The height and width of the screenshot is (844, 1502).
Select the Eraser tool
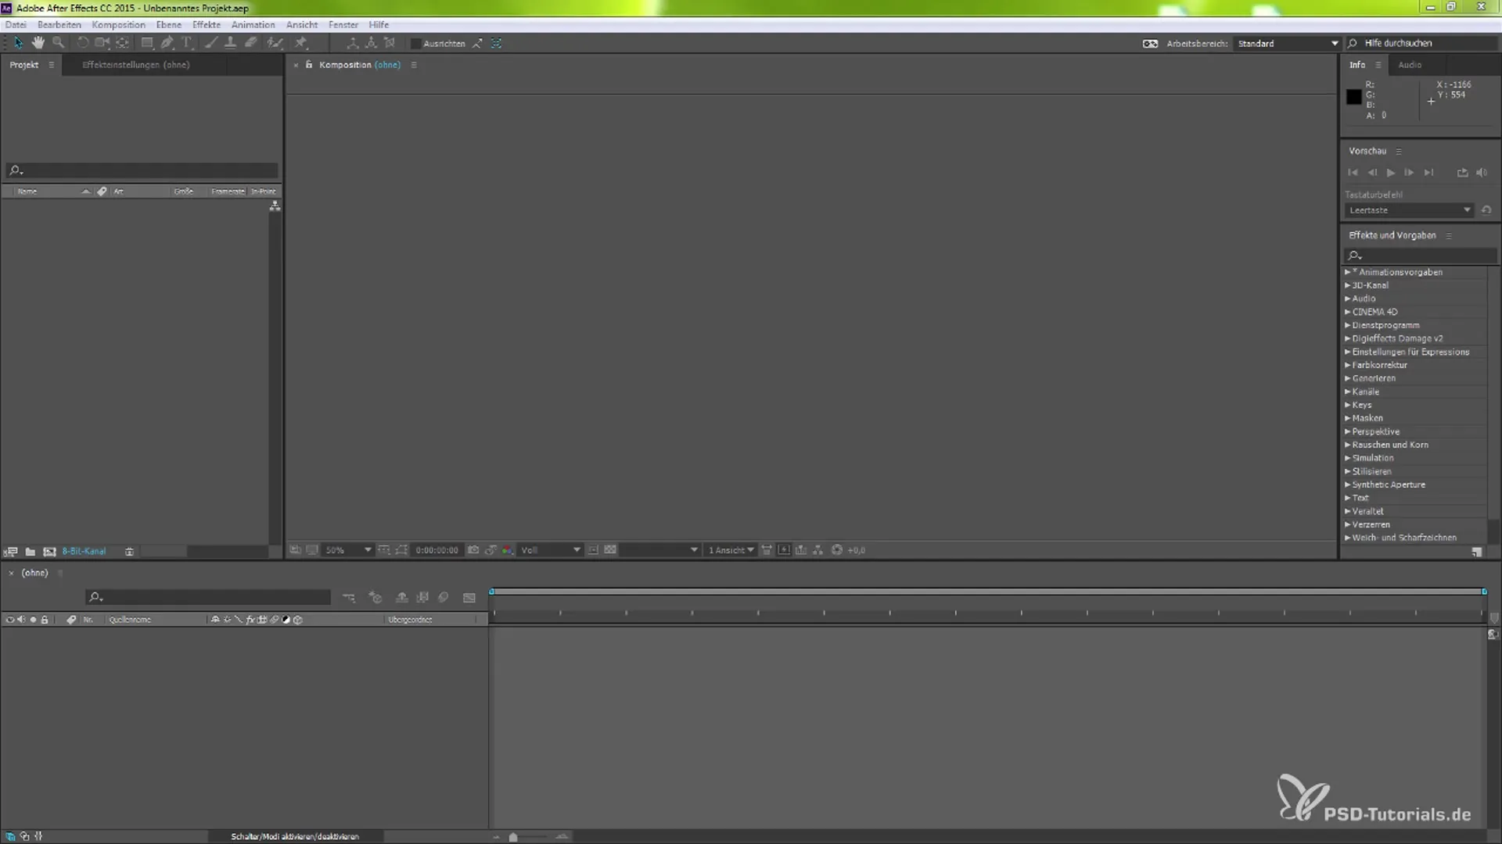click(x=250, y=43)
